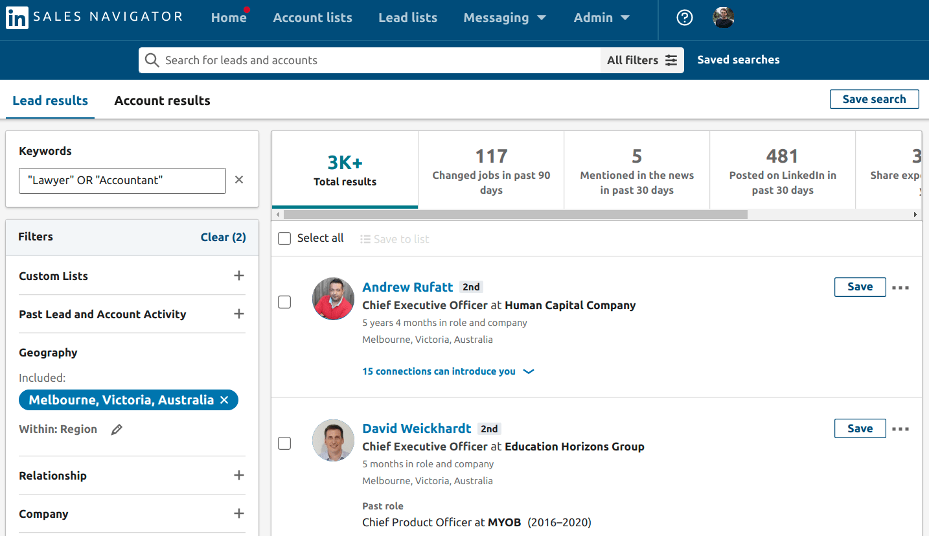
Task: Click the All filters button label
Action: 633,60
